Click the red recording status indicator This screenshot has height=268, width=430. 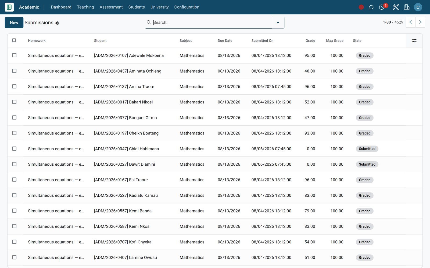coord(361,7)
